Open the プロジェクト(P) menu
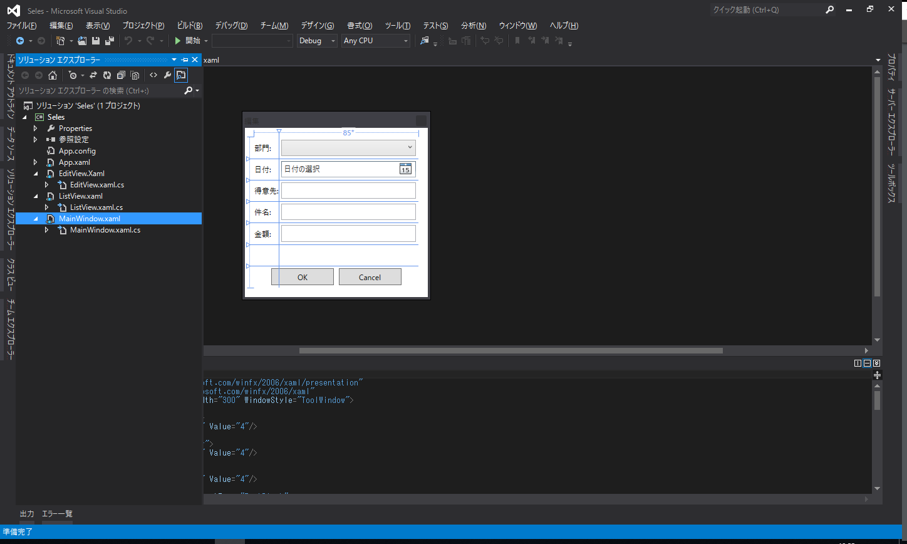Image resolution: width=907 pixels, height=544 pixels. pyautogui.click(x=143, y=26)
